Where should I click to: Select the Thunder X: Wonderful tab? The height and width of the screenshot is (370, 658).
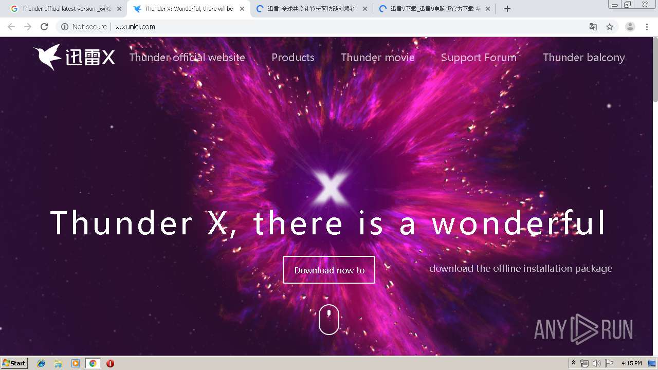(189, 9)
